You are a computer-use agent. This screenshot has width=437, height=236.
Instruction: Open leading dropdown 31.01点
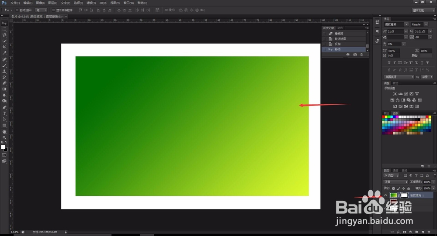(x=430, y=31)
